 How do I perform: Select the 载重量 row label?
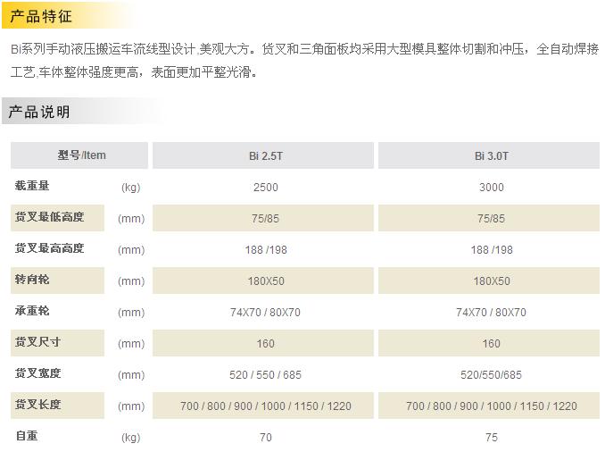32,186
